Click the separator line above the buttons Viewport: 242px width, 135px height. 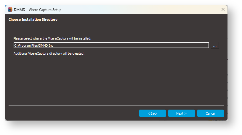116,105
